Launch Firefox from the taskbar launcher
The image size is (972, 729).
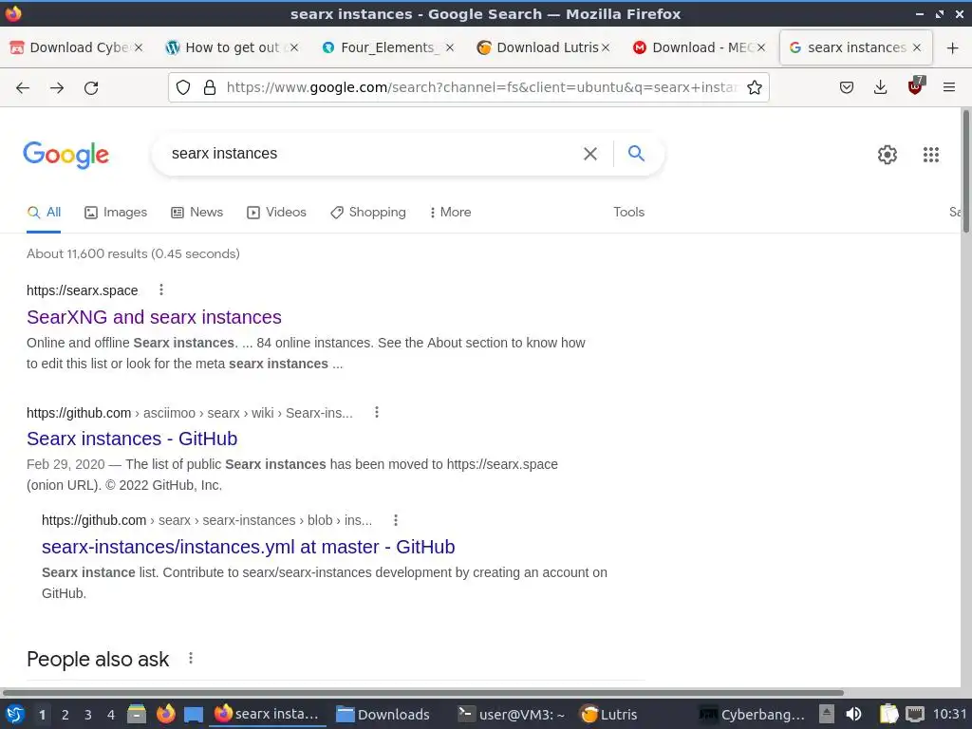coord(165,714)
